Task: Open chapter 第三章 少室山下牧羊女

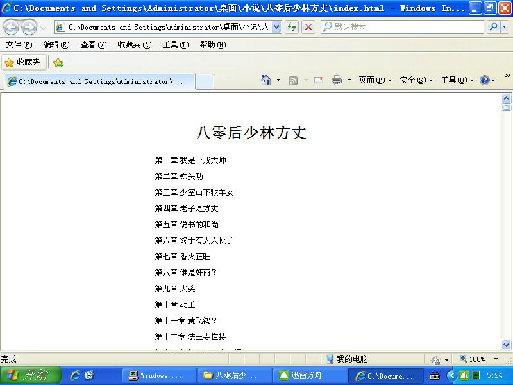Action: coord(194,192)
